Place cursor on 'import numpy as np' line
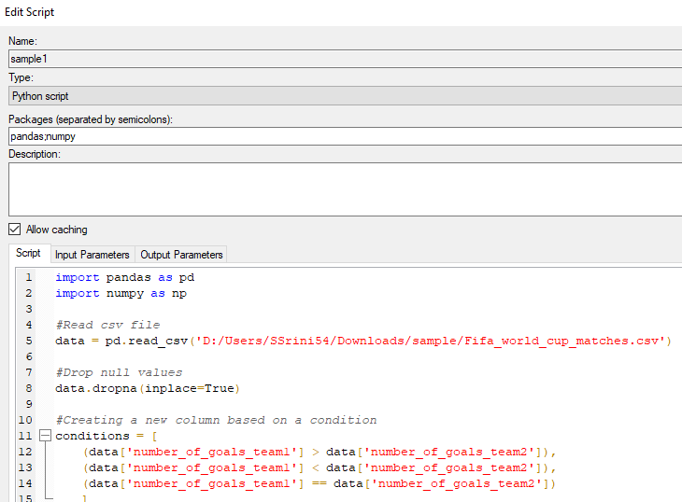The height and width of the screenshot is (502, 682). click(x=121, y=293)
